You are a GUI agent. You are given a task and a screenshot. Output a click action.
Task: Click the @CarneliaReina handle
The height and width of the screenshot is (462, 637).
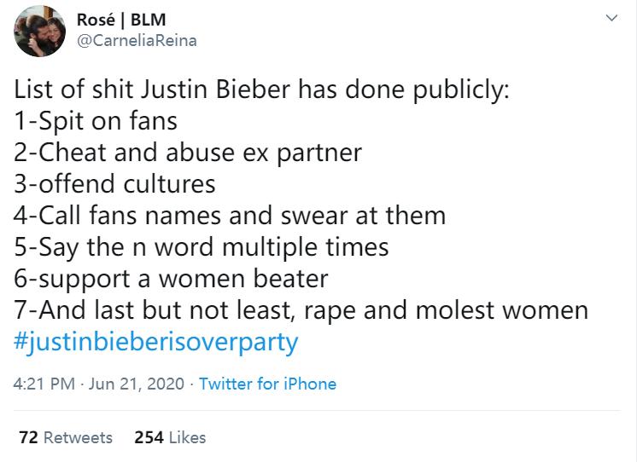(x=137, y=40)
